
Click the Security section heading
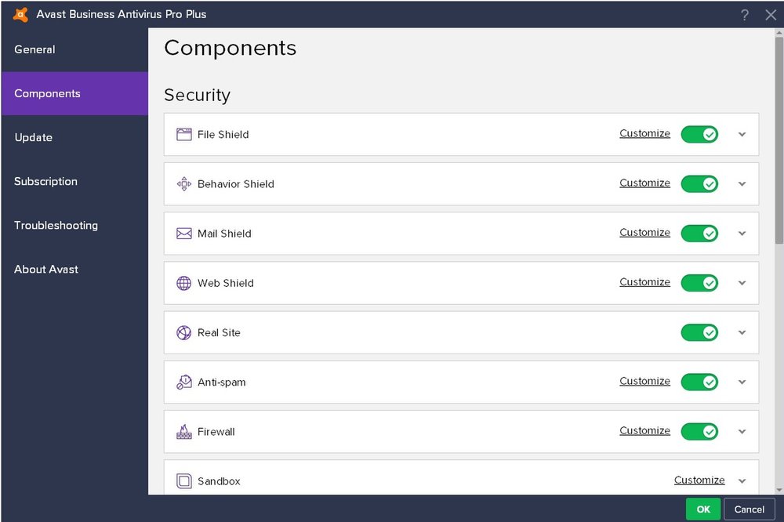tap(197, 95)
